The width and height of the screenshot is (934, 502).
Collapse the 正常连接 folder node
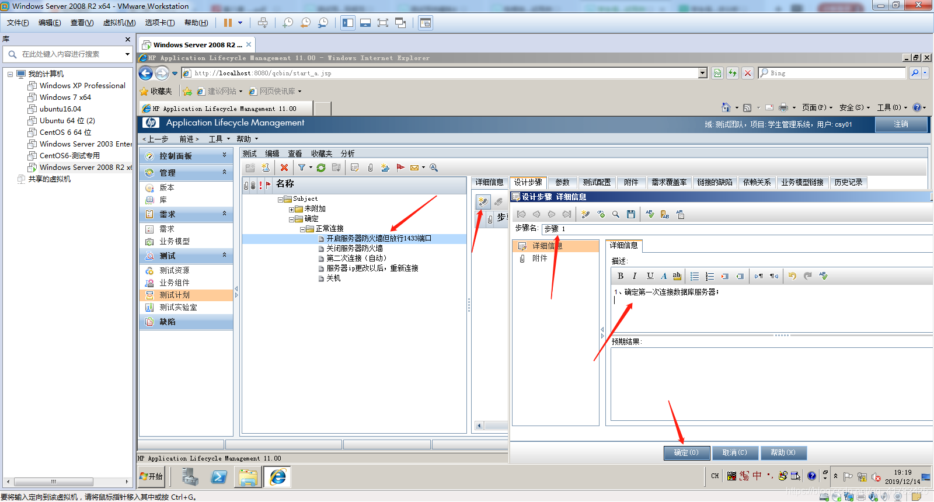coord(303,229)
